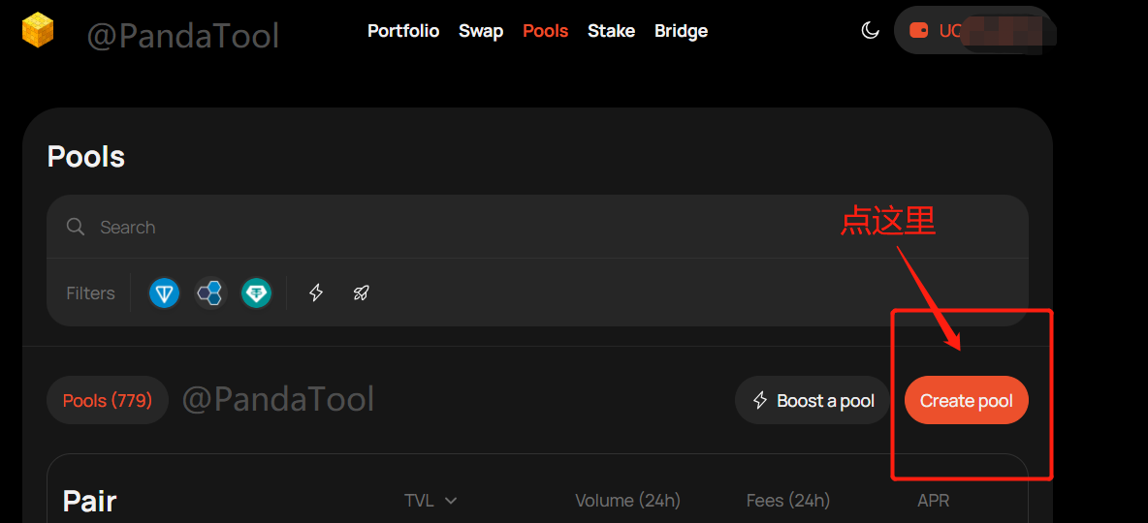
Task: Toggle dark mode with the moon icon
Action: (x=870, y=31)
